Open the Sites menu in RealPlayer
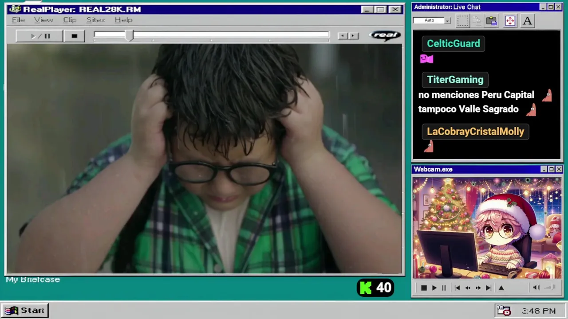The width and height of the screenshot is (568, 319). coord(95,20)
